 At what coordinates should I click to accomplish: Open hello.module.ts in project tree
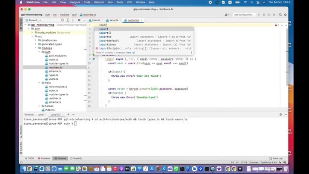point(58,87)
